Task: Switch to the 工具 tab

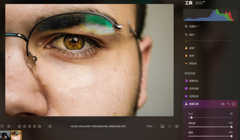Action: pos(188,3)
